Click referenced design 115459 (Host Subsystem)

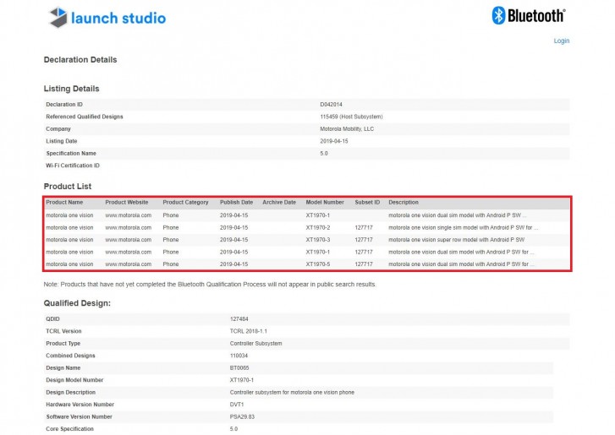pyautogui.click(x=351, y=117)
